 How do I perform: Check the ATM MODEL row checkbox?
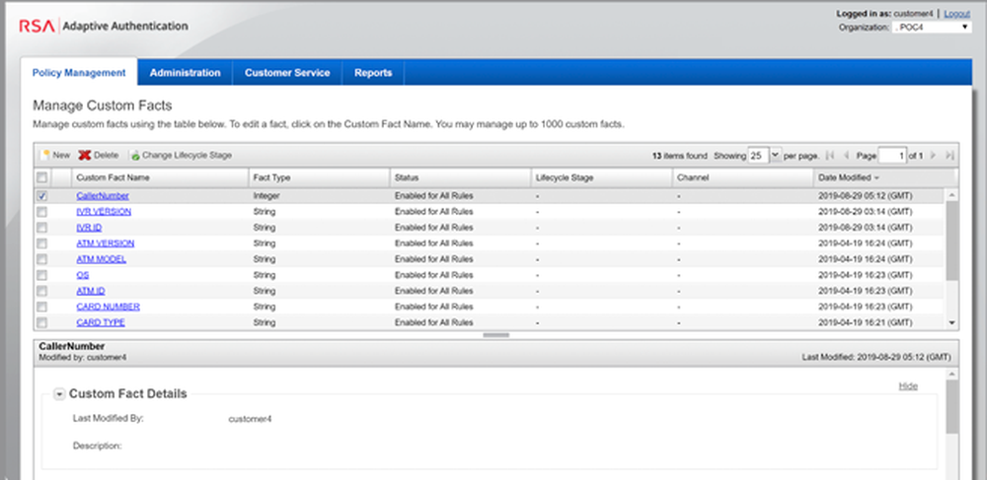pyautogui.click(x=42, y=259)
